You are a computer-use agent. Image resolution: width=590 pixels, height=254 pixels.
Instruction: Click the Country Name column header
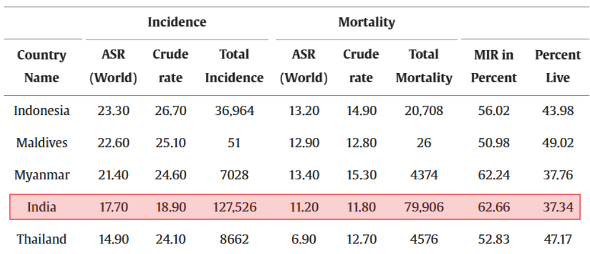(x=42, y=67)
